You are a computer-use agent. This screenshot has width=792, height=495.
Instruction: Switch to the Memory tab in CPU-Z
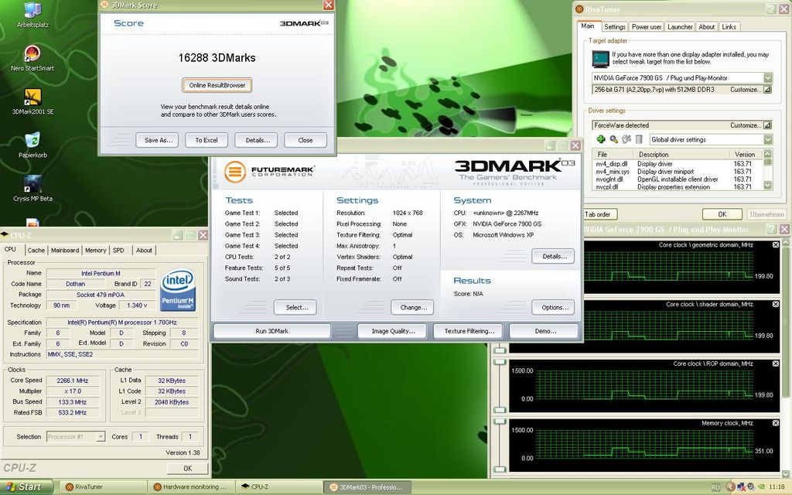[x=95, y=250]
